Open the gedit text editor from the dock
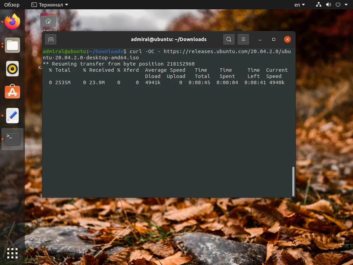Viewport: 353px width, 265px height. click(x=12, y=116)
